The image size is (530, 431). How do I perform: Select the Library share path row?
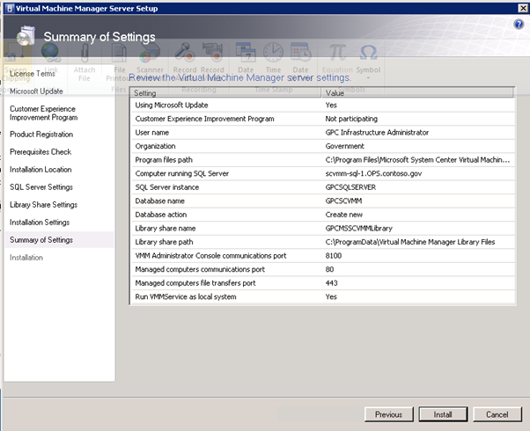click(323, 242)
